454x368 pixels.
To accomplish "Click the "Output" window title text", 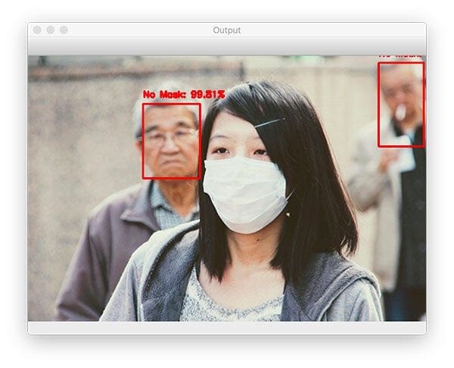I will (227, 30).
